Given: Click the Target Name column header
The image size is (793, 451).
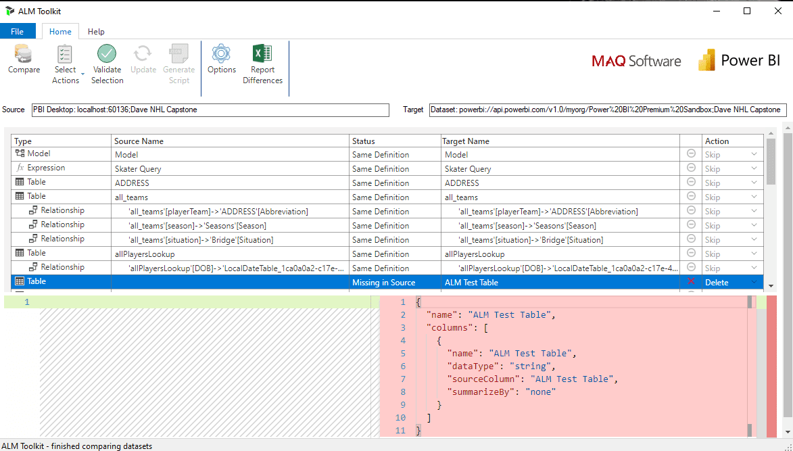Looking at the screenshot, I should [560, 141].
